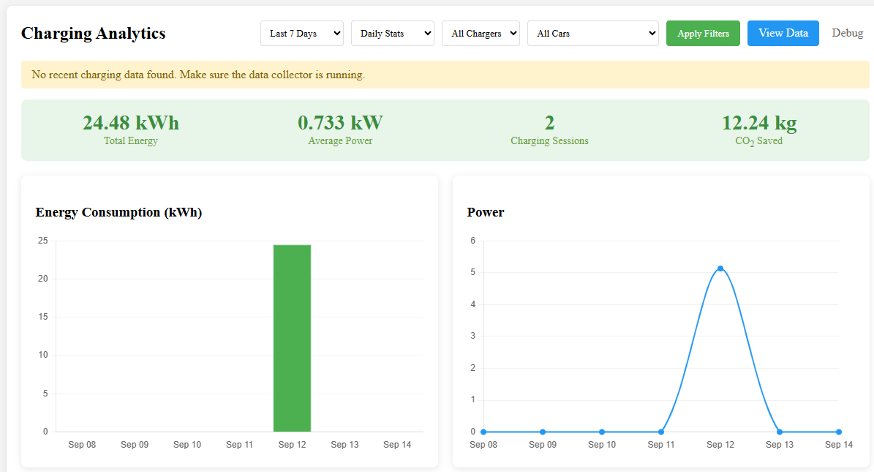Select the Sep 12 peak power point
The height and width of the screenshot is (474, 874).
(x=720, y=268)
